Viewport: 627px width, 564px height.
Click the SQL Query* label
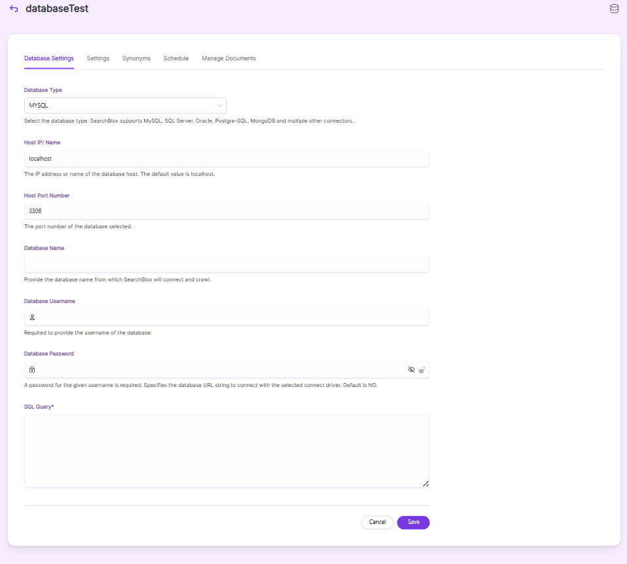tap(39, 407)
